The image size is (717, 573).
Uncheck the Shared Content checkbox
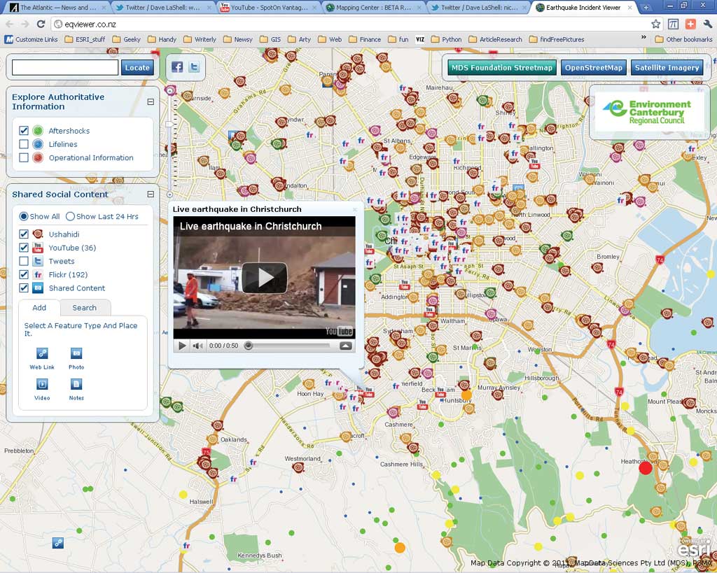[24, 288]
